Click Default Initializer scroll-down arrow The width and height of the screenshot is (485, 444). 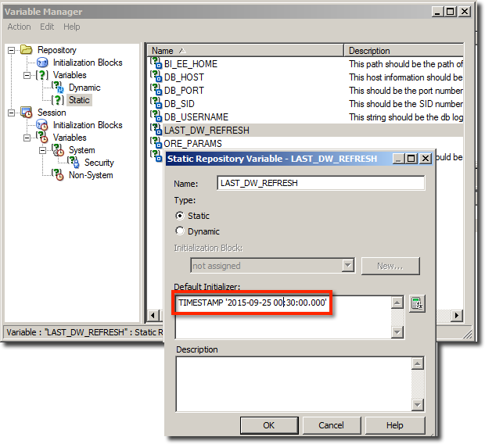[397, 333]
